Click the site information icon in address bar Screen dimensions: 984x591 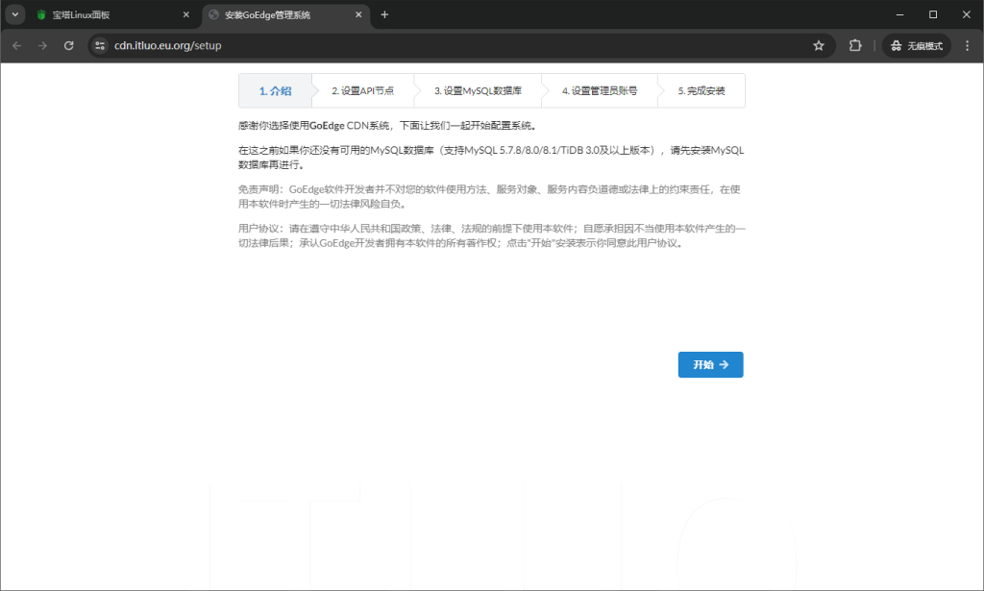point(100,44)
